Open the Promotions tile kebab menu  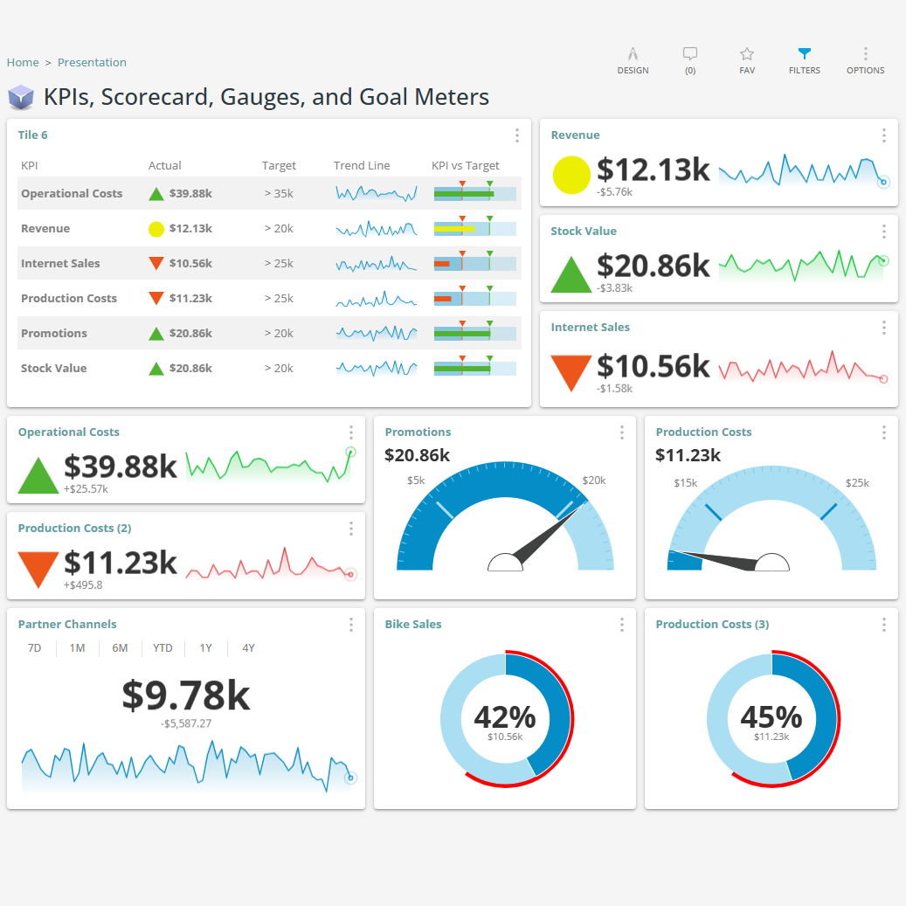tap(622, 432)
